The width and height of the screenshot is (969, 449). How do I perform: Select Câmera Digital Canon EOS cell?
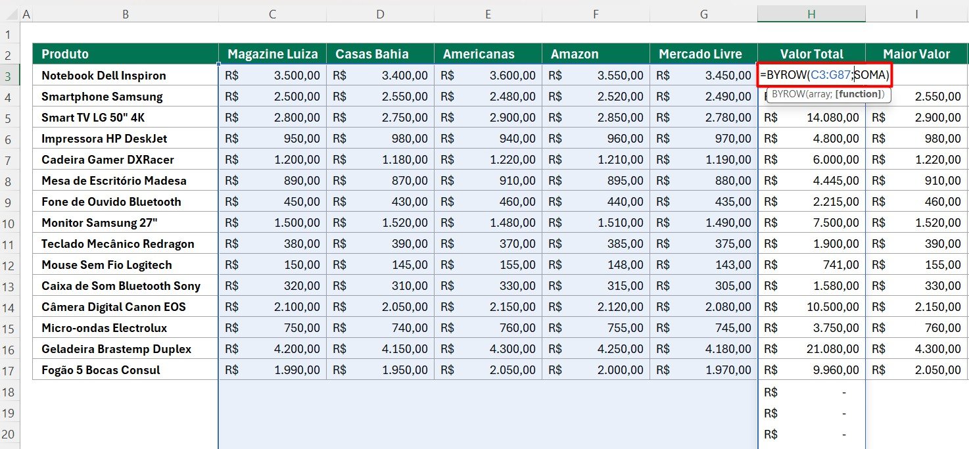pos(126,306)
